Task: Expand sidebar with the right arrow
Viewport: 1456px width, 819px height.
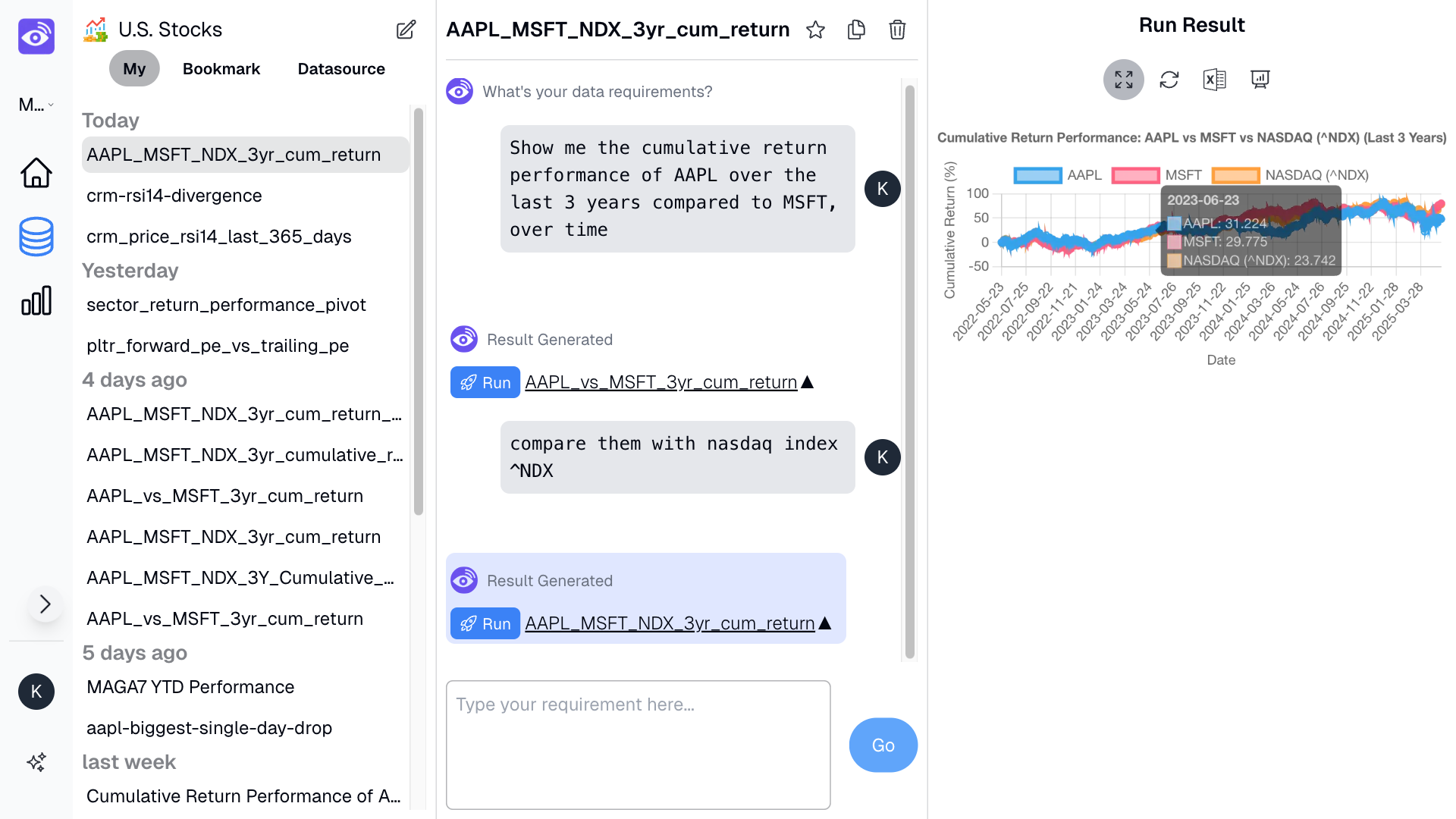Action: 45,604
